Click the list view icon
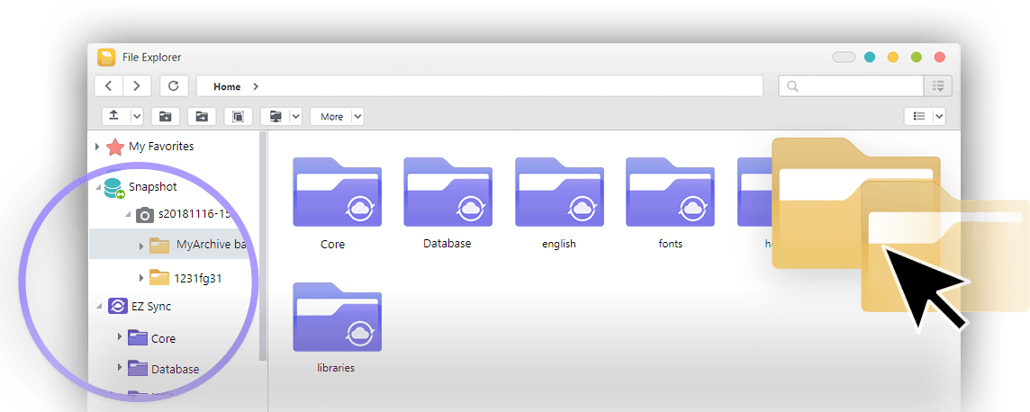The height and width of the screenshot is (412, 1030). 918,116
